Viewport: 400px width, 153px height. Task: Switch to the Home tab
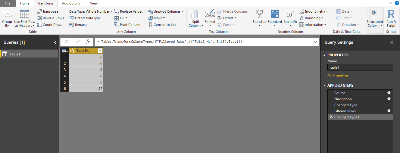pyautogui.click(x=25, y=3)
